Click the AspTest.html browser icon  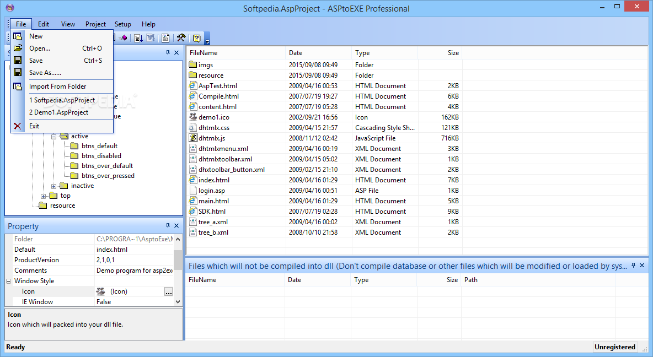tap(193, 85)
